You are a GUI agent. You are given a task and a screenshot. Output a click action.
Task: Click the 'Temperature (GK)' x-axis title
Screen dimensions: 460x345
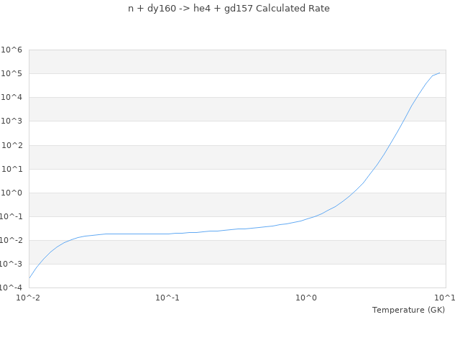408,310
